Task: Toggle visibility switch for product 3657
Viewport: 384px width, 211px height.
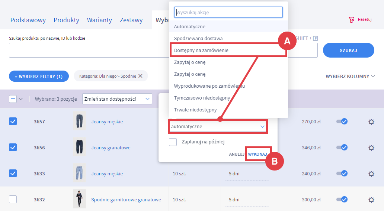Action: (x=342, y=121)
